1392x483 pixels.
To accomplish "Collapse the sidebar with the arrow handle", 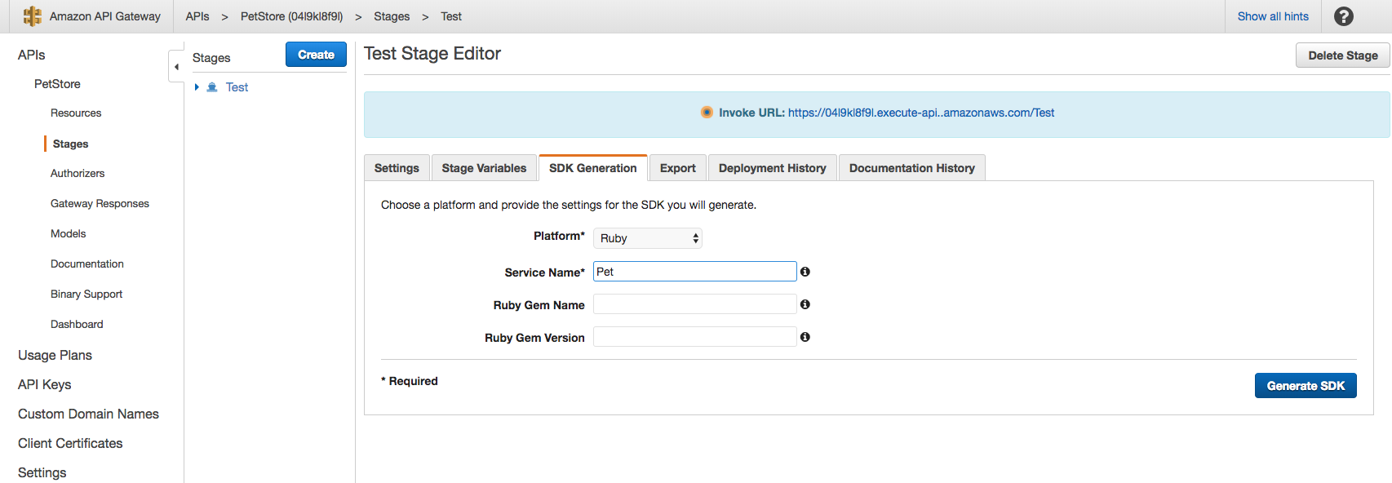I will tap(176, 67).
